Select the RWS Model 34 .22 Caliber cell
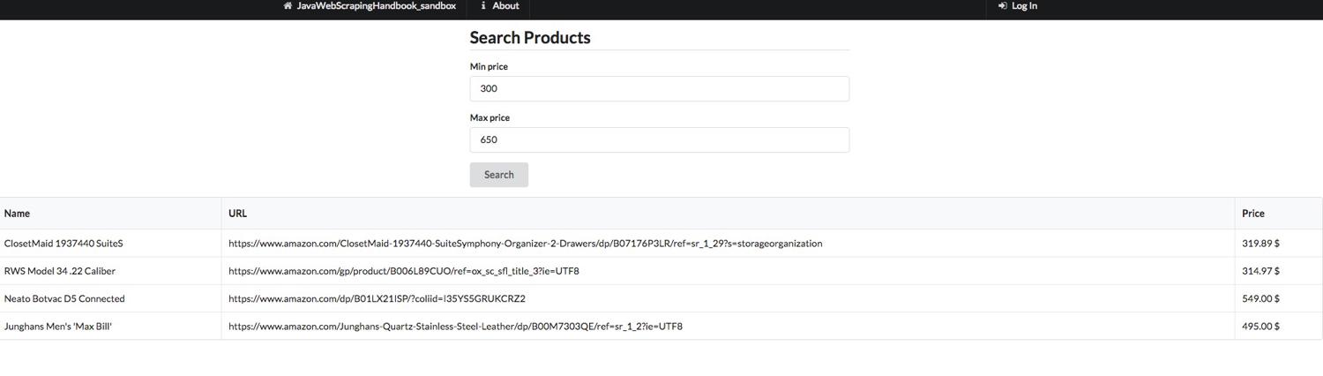1323x376 pixels. [x=110, y=271]
